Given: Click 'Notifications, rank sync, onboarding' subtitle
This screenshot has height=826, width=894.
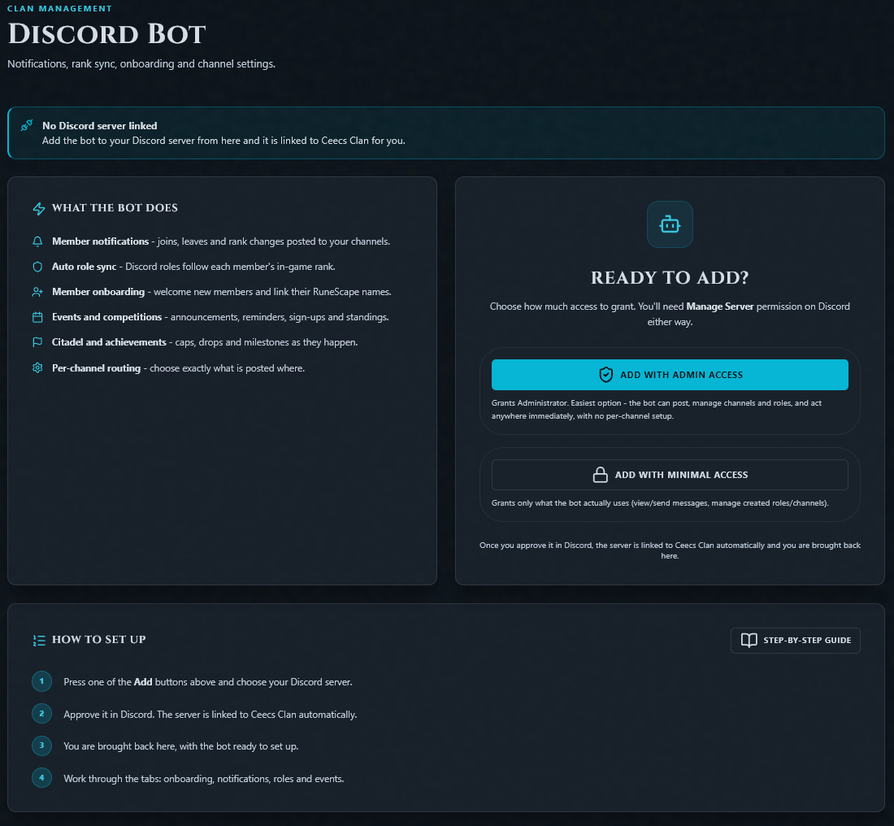Looking at the screenshot, I should [141, 64].
